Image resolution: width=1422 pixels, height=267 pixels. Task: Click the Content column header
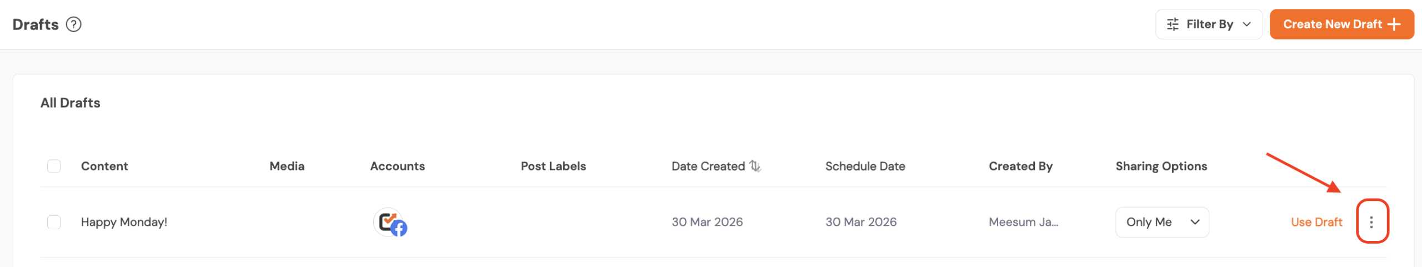click(x=104, y=166)
